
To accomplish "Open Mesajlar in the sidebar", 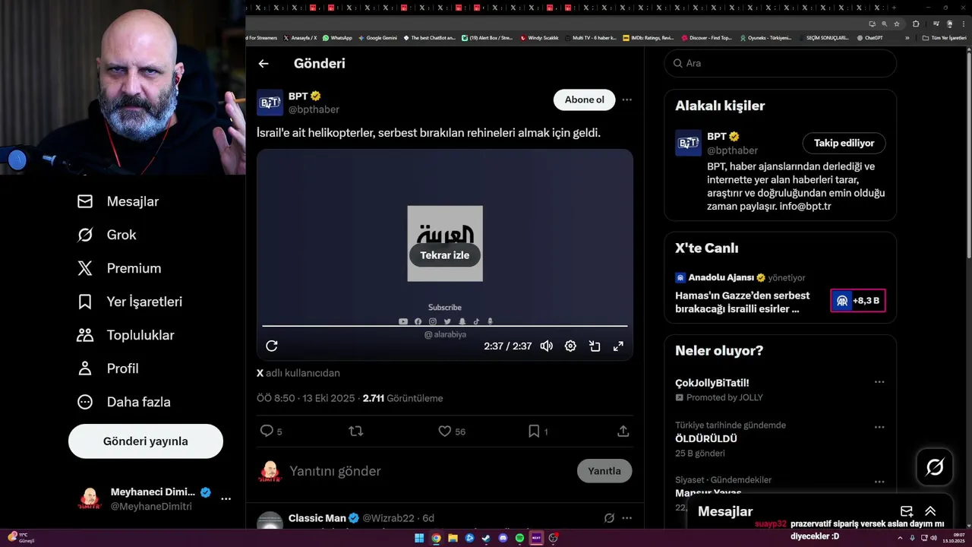I will pos(118,201).
